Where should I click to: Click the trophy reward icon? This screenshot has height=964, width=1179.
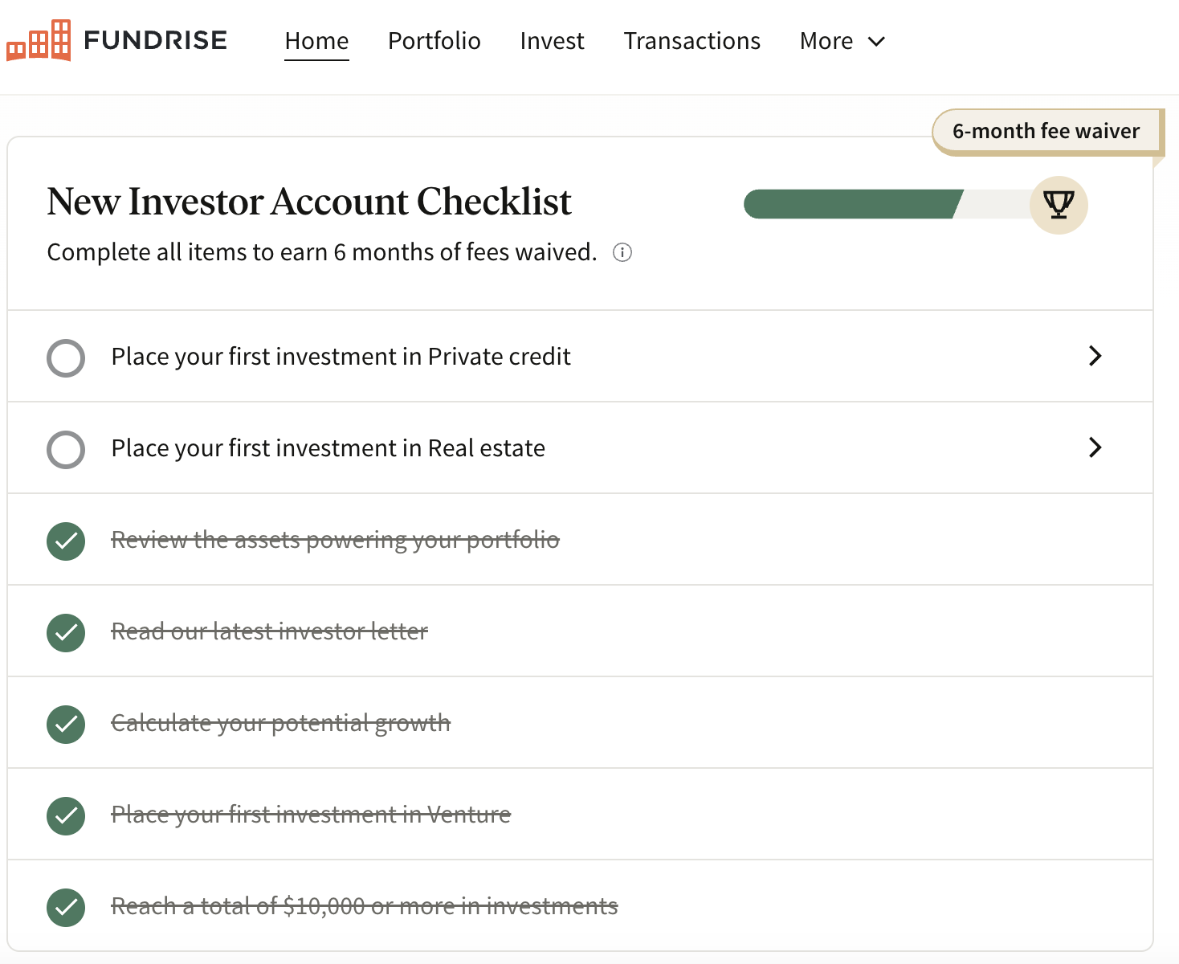(x=1059, y=205)
